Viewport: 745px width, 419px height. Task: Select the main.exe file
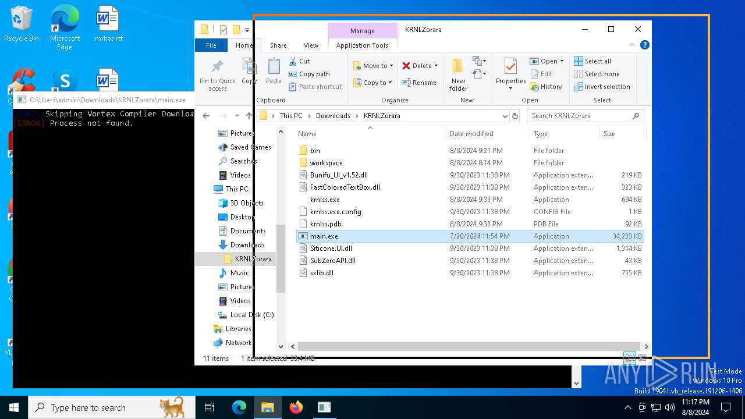pos(470,236)
